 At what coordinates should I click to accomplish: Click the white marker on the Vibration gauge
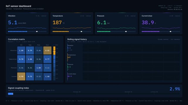(37, 32)
